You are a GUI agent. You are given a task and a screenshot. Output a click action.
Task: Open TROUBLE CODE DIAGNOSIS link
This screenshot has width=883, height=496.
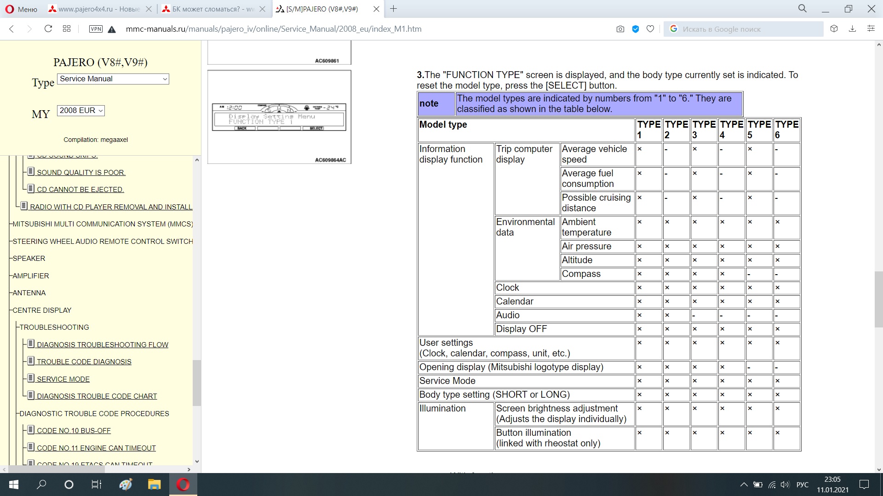point(84,362)
